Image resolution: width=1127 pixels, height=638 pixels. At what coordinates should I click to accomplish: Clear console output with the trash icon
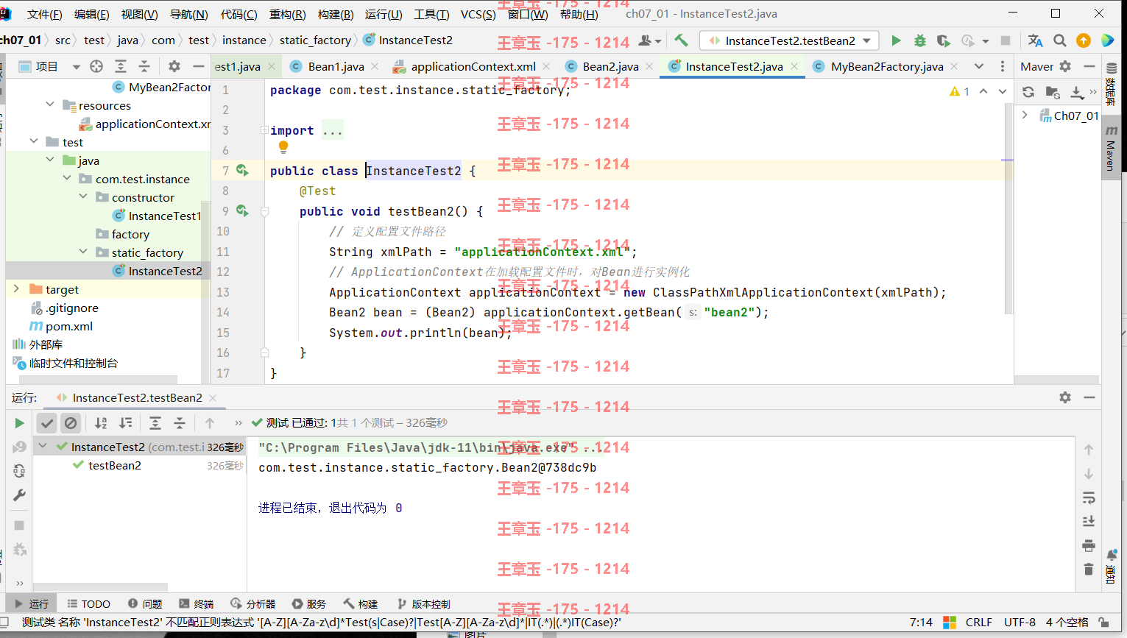1089,569
